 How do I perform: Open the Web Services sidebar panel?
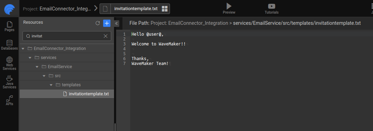tap(10, 63)
